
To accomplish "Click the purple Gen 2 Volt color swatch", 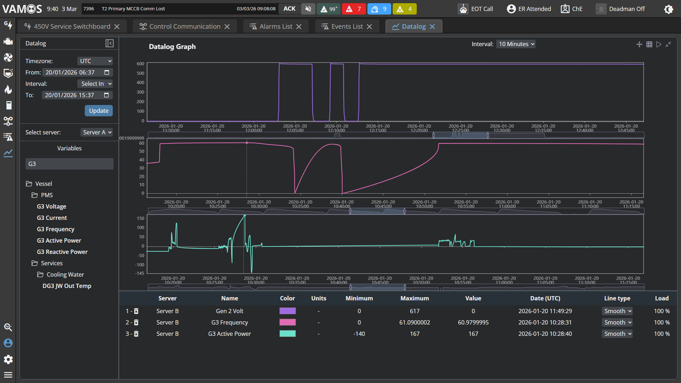I will pos(288,311).
